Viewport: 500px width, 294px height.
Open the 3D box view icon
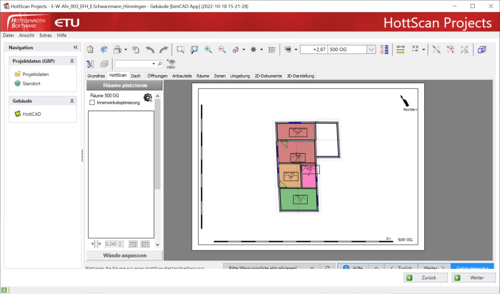pos(482,50)
